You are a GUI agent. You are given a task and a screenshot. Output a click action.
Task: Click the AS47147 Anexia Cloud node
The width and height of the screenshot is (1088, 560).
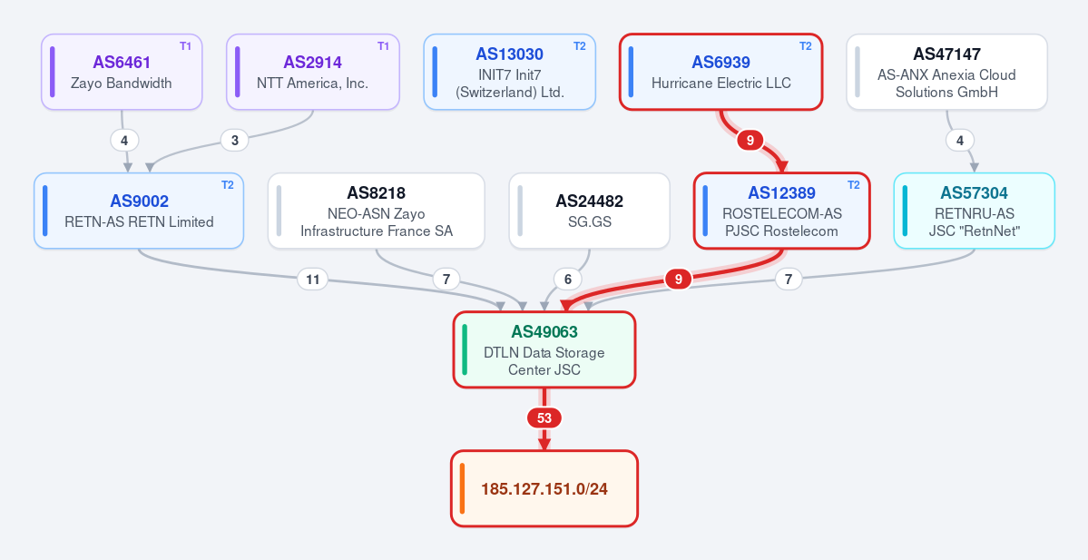(946, 73)
